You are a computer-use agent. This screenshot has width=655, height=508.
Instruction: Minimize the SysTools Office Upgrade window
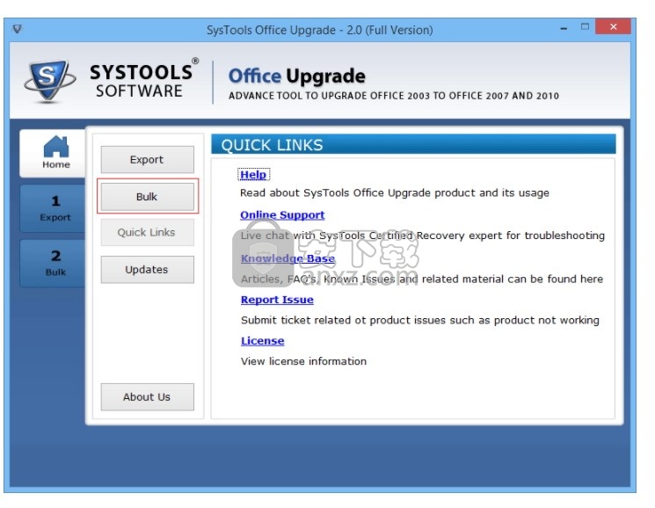(564, 28)
